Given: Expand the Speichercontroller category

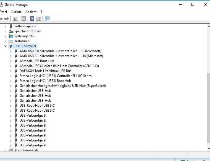Looking at the screenshot, I should pos(6,31).
